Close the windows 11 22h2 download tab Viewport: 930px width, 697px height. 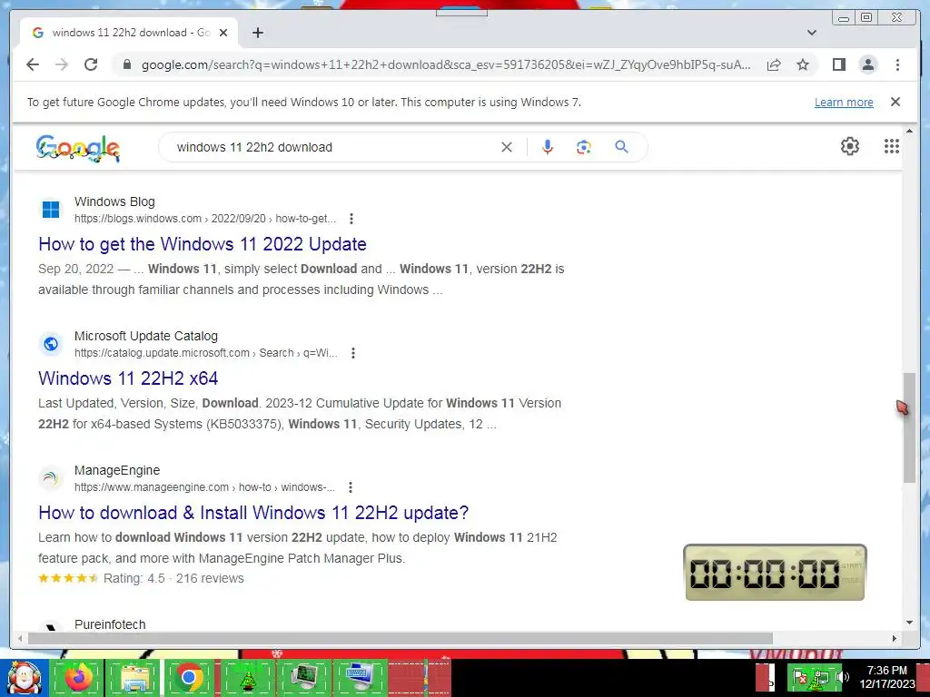(x=223, y=33)
